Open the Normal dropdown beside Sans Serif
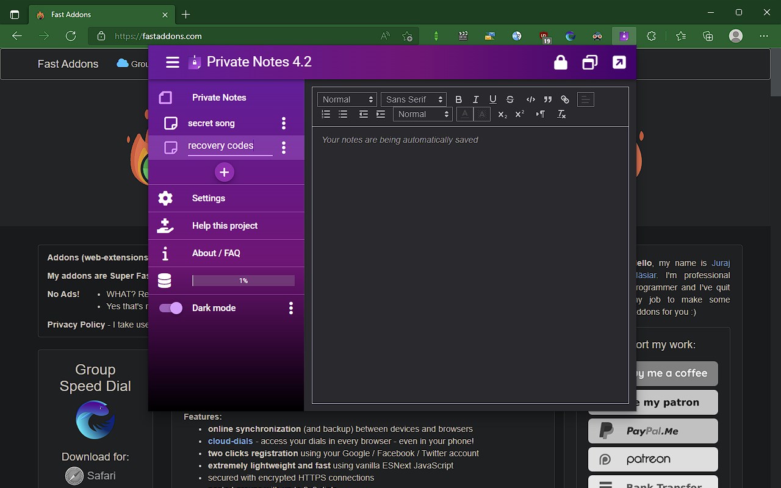The width and height of the screenshot is (781, 488). [x=347, y=99]
